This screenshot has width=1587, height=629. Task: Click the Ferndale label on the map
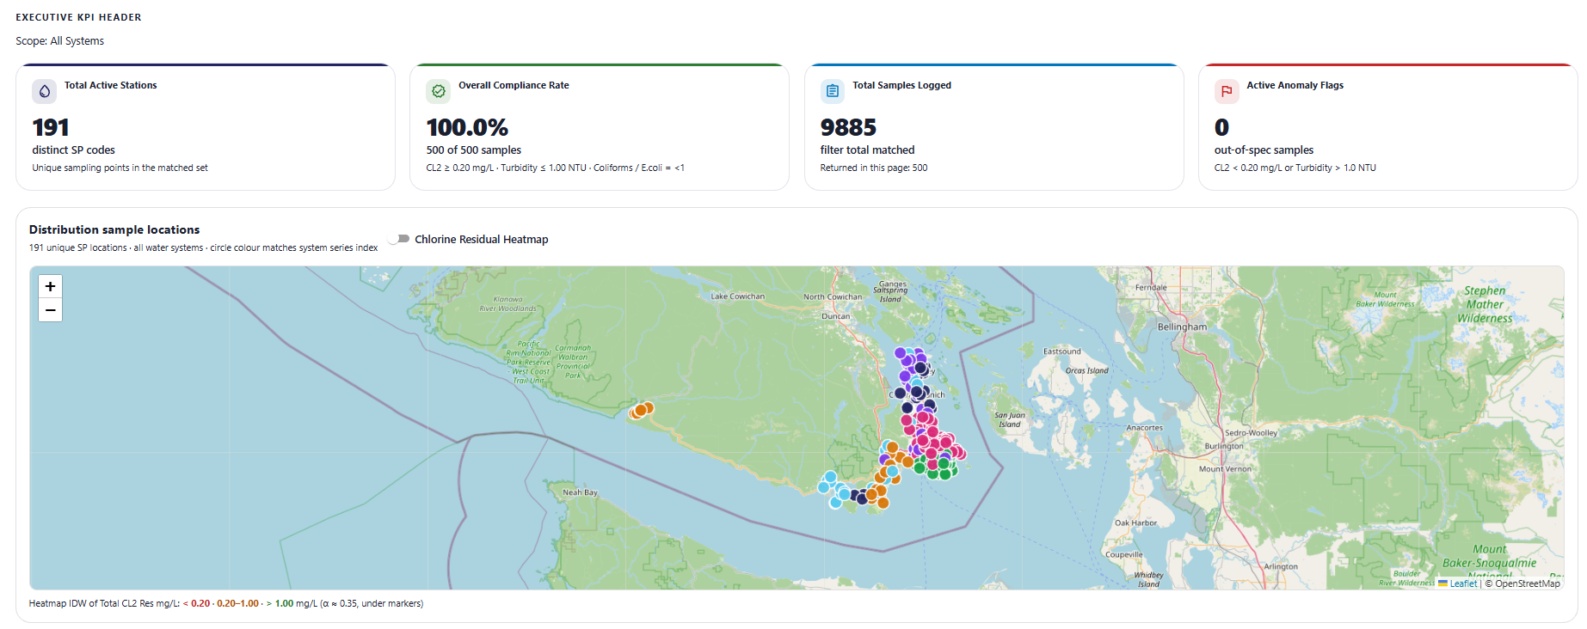(1151, 287)
